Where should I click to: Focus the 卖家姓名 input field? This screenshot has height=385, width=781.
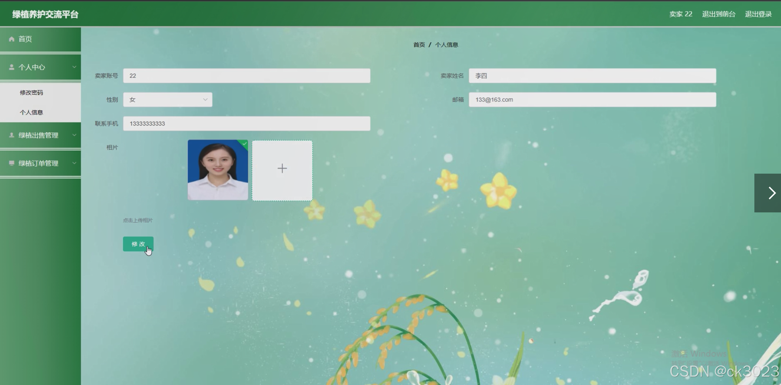pyautogui.click(x=592, y=76)
